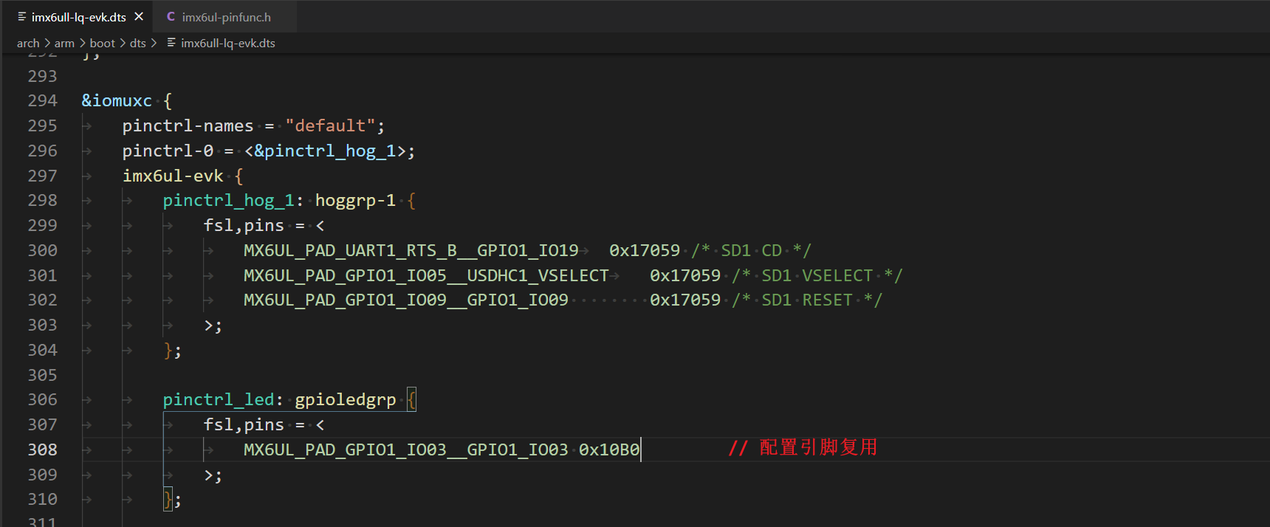Click the breadcrumb chevron after arch
Viewport: 1270px width, 527px height.
(47, 43)
